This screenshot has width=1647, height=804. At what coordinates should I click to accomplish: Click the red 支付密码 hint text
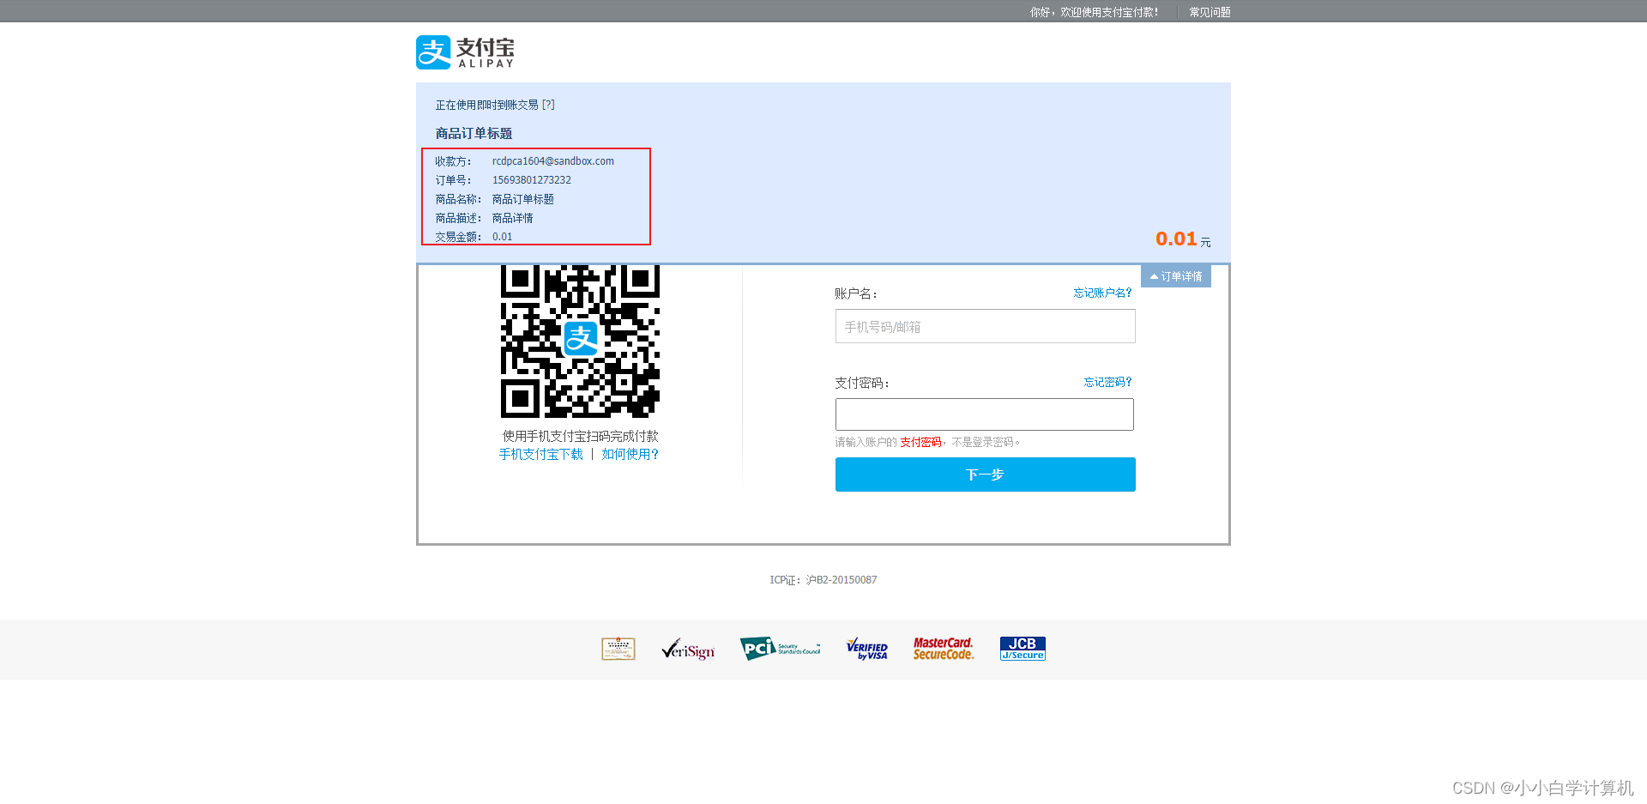pyautogui.click(x=920, y=442)
